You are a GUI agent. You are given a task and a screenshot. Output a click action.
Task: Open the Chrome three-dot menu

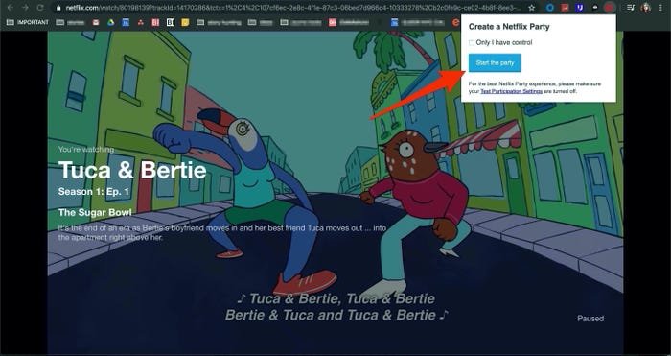point(660,8)
